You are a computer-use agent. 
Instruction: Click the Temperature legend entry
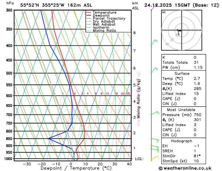tap(101, 12)
